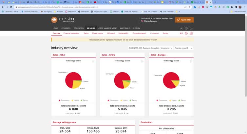Image resolution: width=247 pixels, height=134 pixels.
Task: Expand the BUSINESS 350 course dropdown
Action: (150, 48)
